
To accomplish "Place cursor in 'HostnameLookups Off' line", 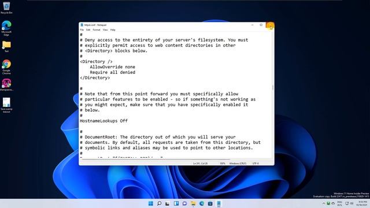I will point(103,121).
